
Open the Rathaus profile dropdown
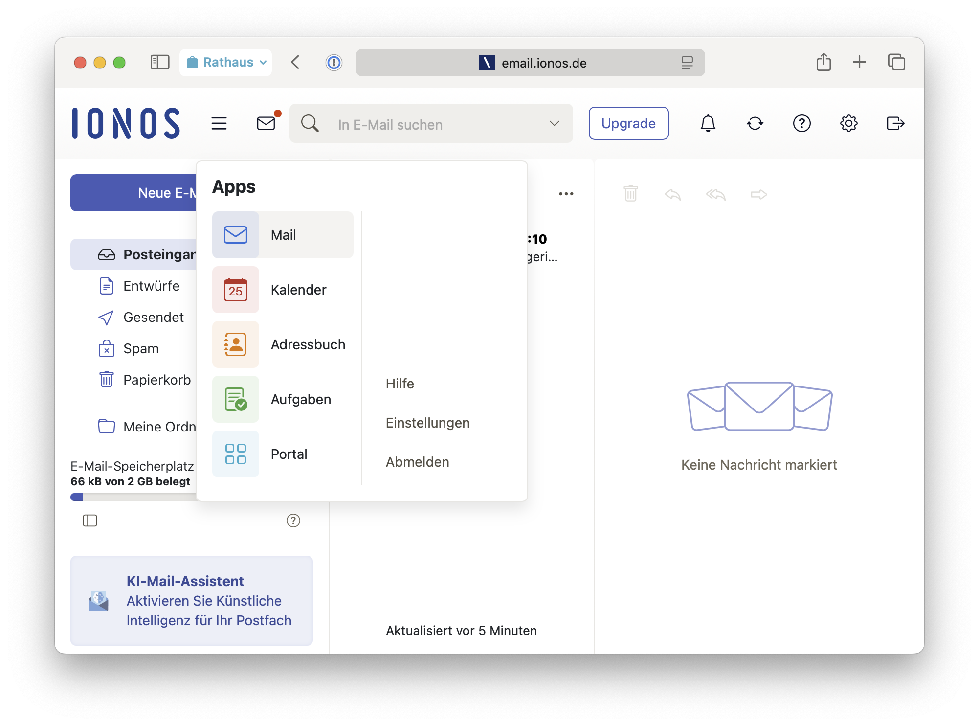click(226, 62)
